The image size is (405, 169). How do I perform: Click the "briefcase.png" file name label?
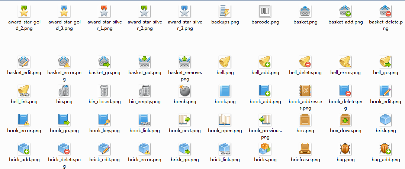pos(305,160)
